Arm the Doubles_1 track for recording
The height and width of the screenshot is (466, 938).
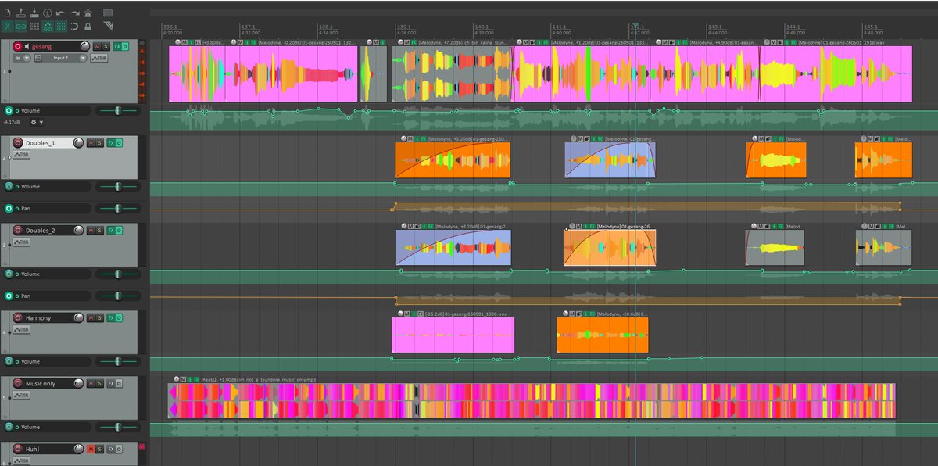pos(18,143)
